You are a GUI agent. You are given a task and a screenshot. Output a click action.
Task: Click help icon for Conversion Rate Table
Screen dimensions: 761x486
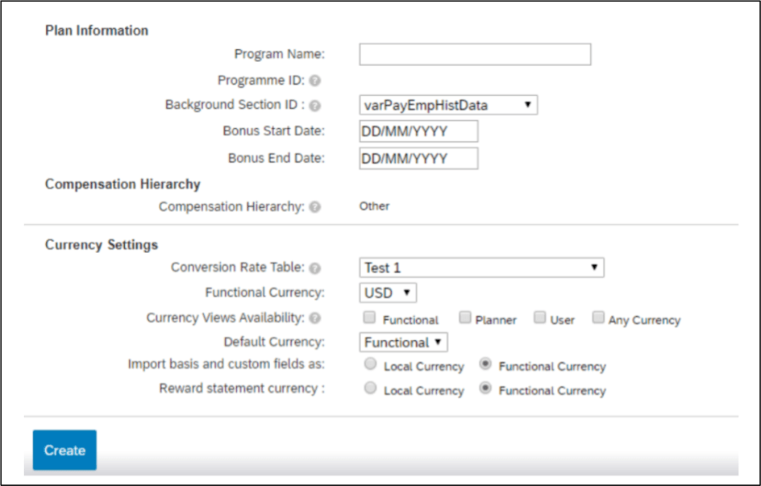(x=315, y=268)
